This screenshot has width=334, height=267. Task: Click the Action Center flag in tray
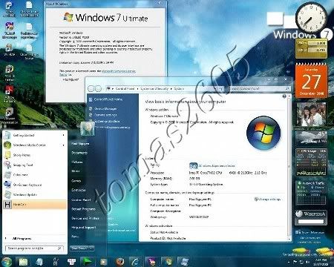pos(295,262)
